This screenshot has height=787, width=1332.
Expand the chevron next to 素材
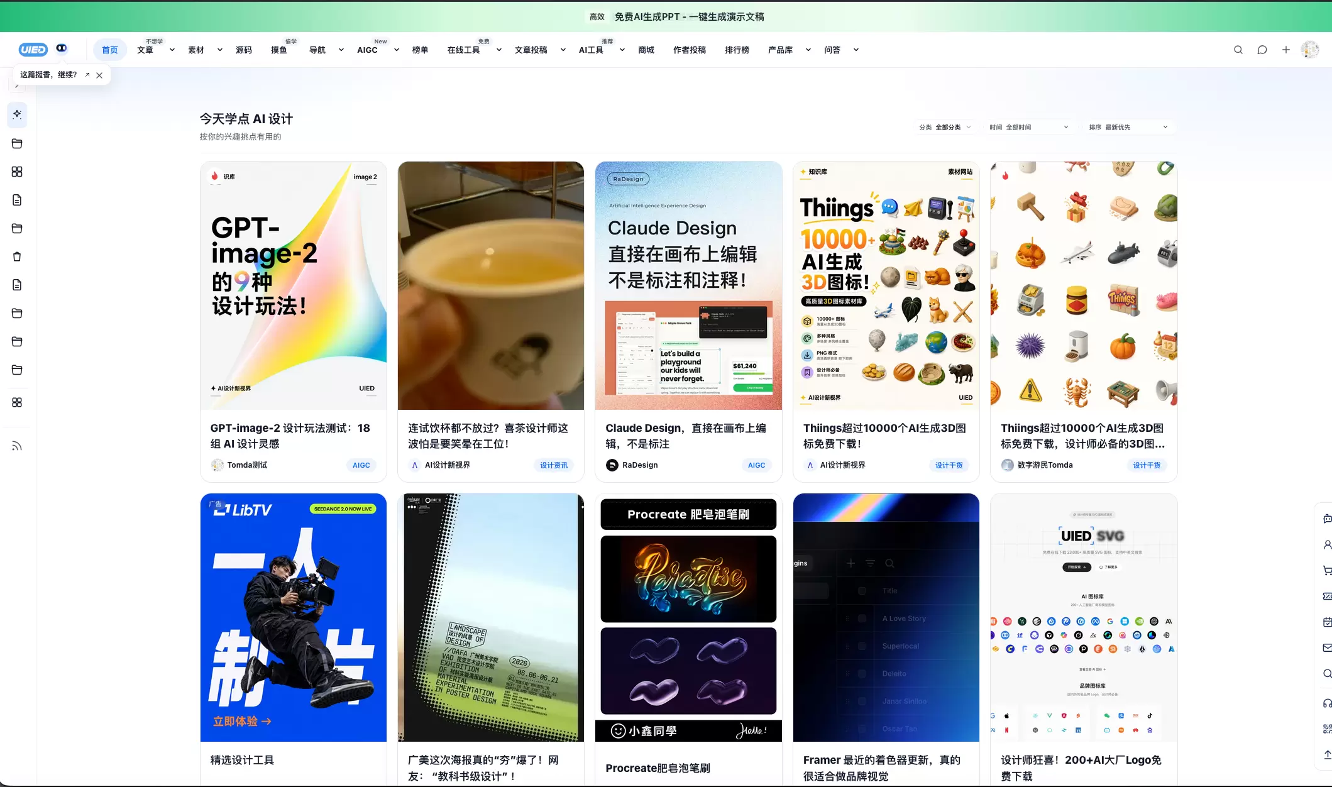(219, 50)
